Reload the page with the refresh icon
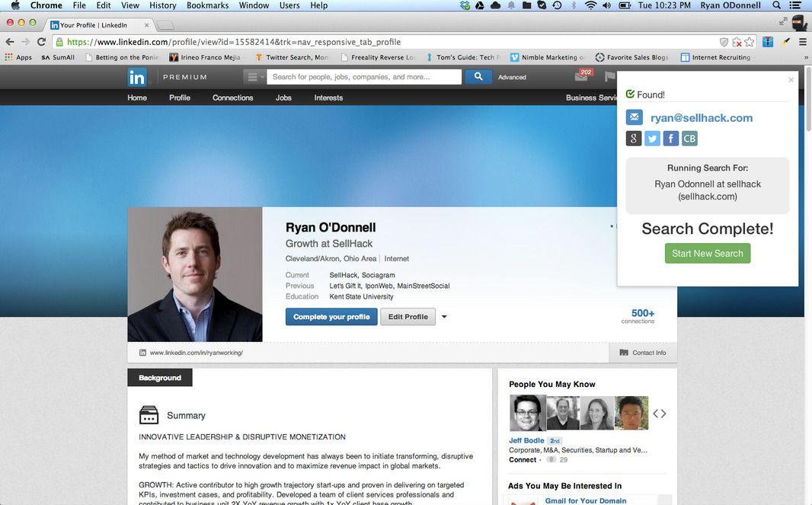Screen dimensions: 812x505 41,42
